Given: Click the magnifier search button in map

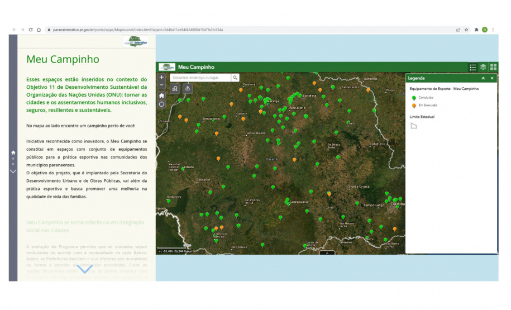Looking at the screenshot, I should (235, 78).
